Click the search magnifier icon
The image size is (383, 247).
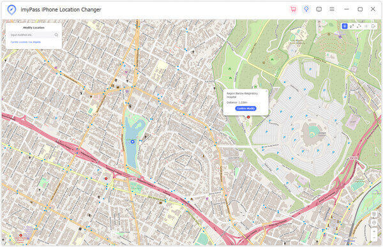tap(56, 35)
